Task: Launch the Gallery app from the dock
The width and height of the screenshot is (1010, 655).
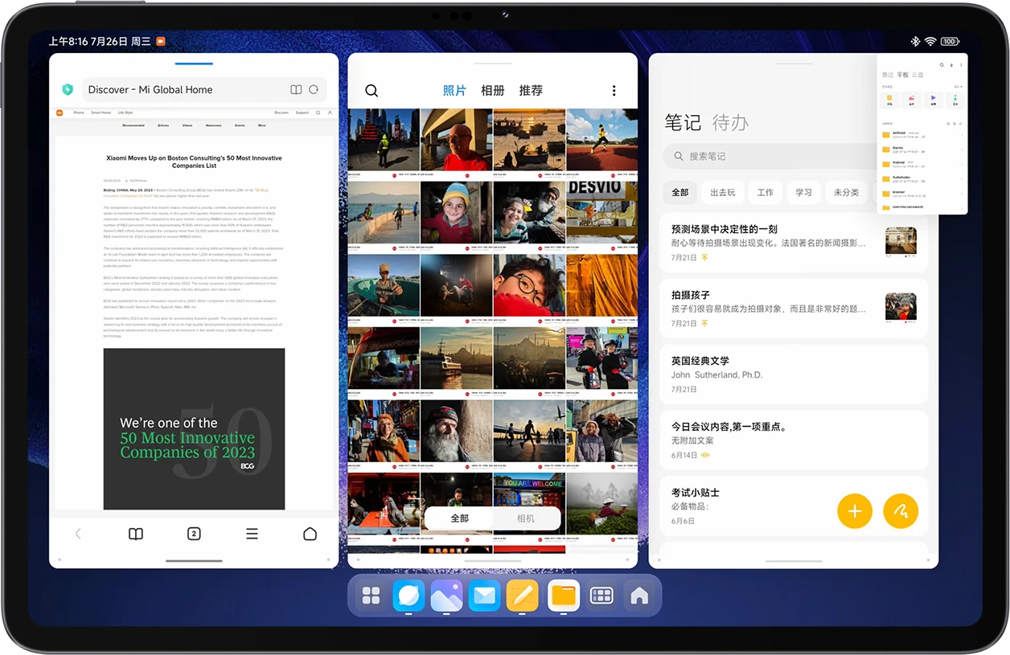Action: click(446, 596)
